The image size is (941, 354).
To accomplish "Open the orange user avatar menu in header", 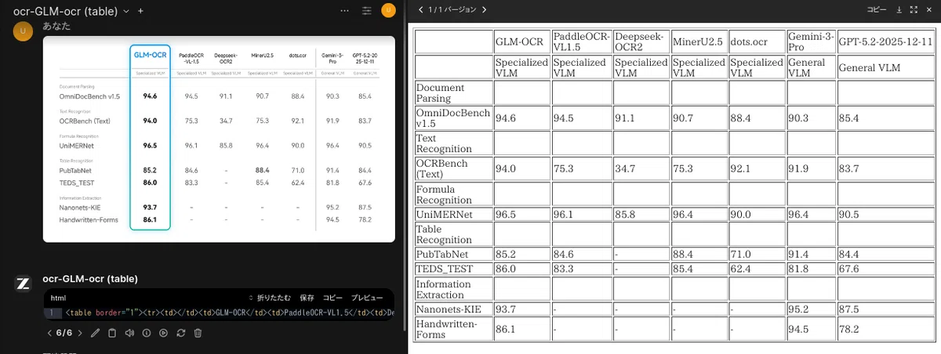I will (388, 10).
